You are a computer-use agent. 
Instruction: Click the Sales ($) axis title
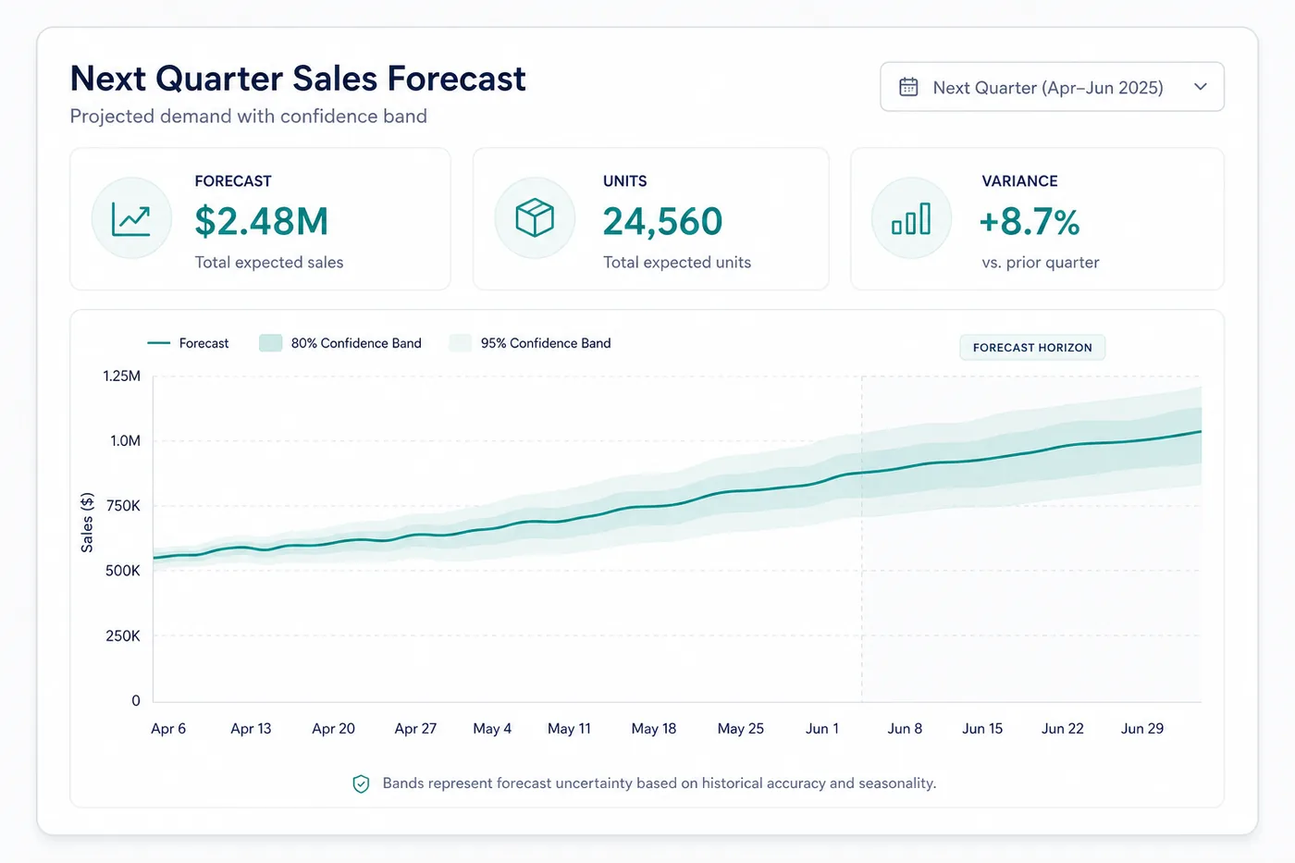87,523
